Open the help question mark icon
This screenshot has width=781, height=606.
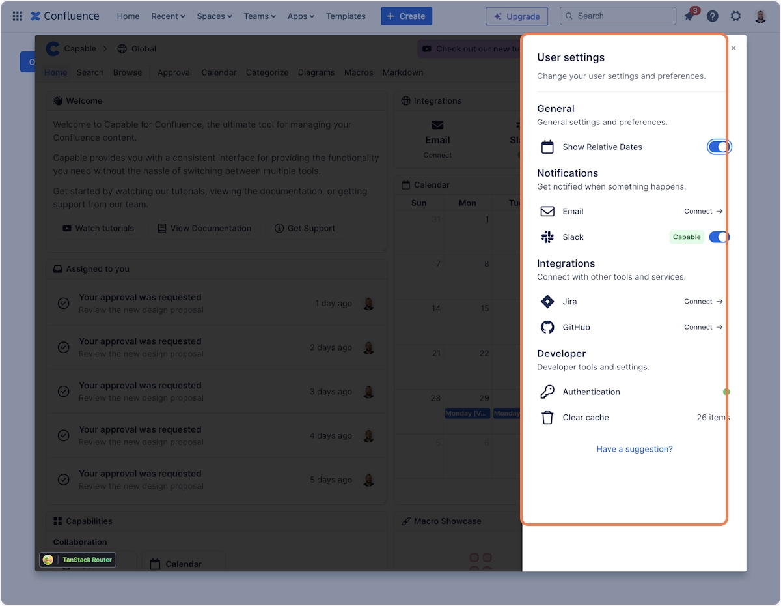(713, 16)
